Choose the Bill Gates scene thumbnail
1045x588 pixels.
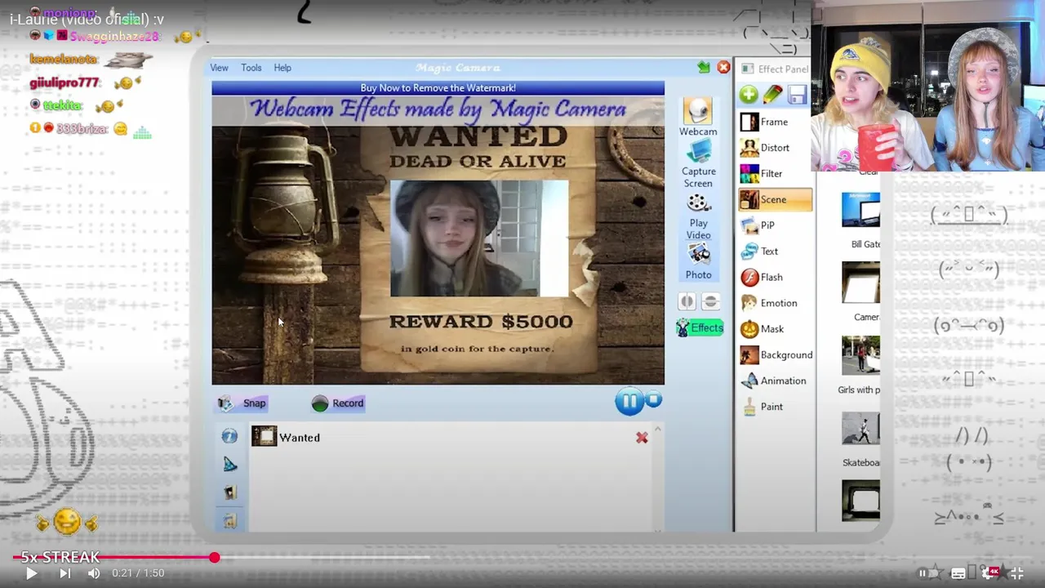coord(860,211)
